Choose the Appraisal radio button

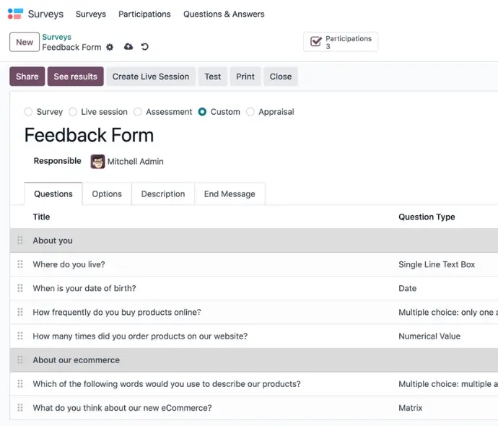pyautogui.click(x=250, y=112)
